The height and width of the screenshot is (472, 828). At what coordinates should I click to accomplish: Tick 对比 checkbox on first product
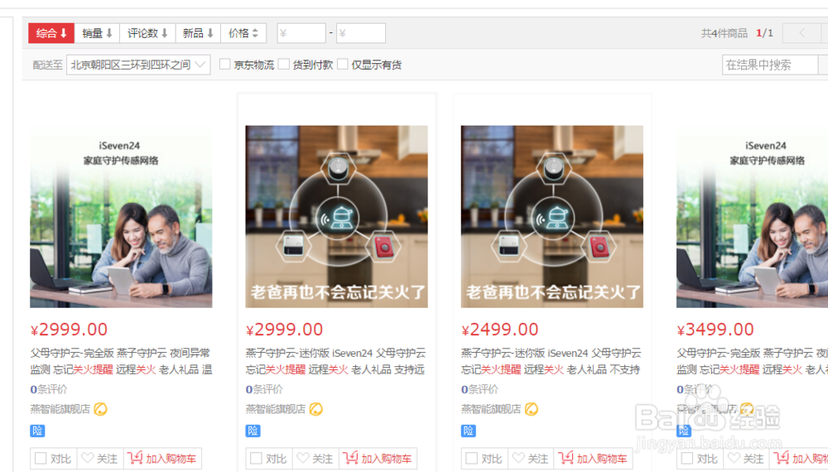click(x=41, y=458)
